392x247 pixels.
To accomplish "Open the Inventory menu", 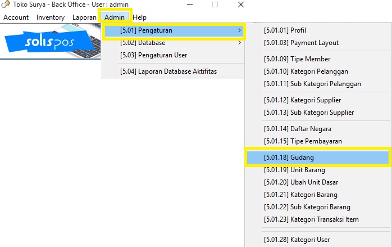I will point(51,17).
